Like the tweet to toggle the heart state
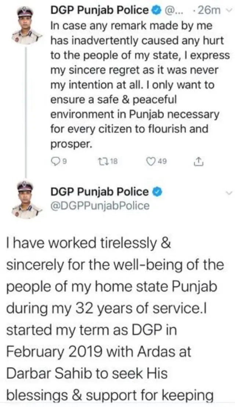 (x=151, y=160)
